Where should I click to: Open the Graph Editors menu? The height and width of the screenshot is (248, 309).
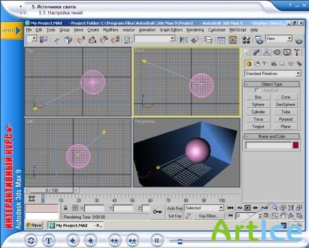(171, 30)
